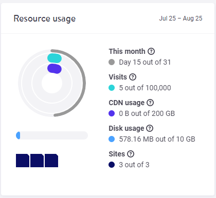Image resolution: width=216 pixels, height=198 pixels.
Task: Click the teal Visits legend dot
Action: pyautogui.click(x=112, y=88)
